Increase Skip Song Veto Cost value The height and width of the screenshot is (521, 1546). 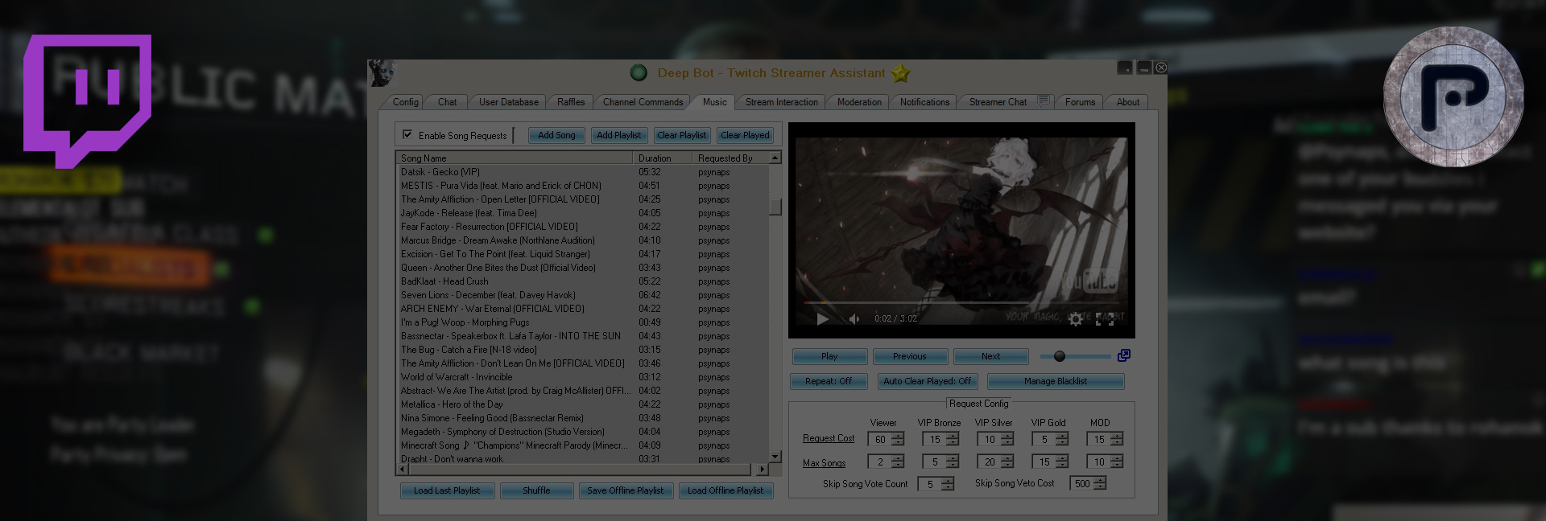tap(1100, 480)
